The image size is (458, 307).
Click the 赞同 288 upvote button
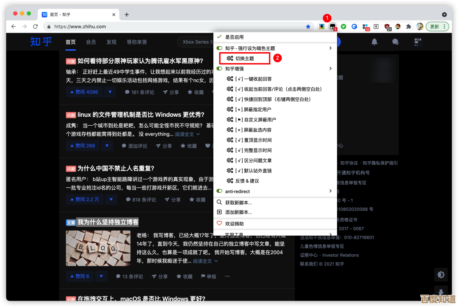tap(83, 146)
